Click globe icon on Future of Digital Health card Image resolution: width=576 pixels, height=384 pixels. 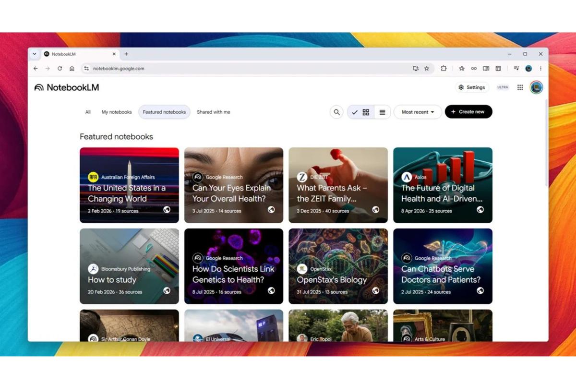click(480, 210)
